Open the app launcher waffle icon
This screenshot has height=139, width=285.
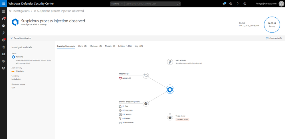click(3, 4)
